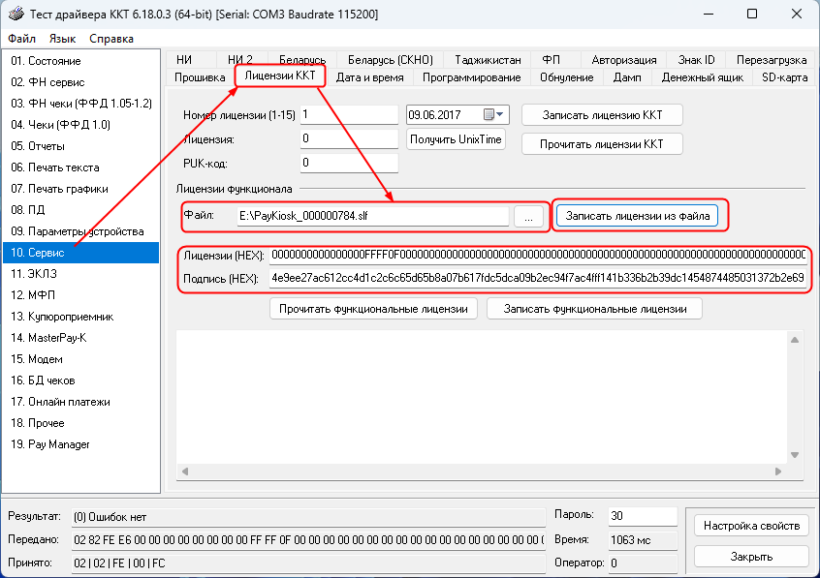Switch to the Денежный ящик tab
820x578 pixels.
(x=701, y=77)
